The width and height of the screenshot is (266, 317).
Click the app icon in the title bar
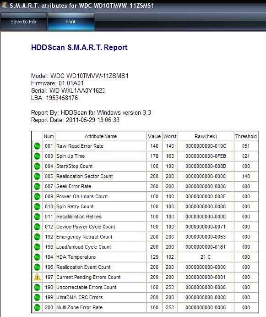4,5
